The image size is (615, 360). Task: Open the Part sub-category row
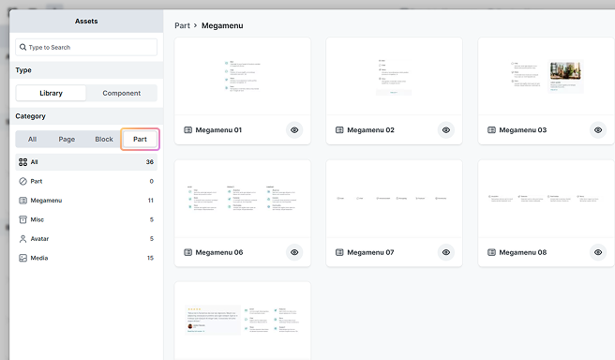86,181
